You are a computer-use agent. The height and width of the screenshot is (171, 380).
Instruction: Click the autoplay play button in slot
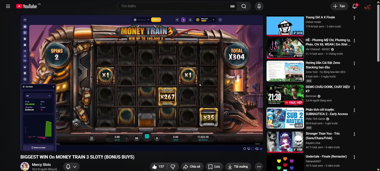click(157, 138)
